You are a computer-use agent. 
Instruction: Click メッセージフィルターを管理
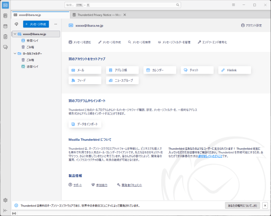pos(174,42)
